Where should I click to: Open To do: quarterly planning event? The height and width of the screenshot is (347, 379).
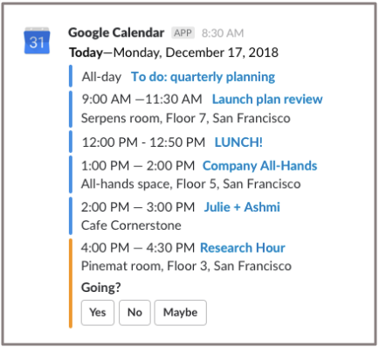203,77
